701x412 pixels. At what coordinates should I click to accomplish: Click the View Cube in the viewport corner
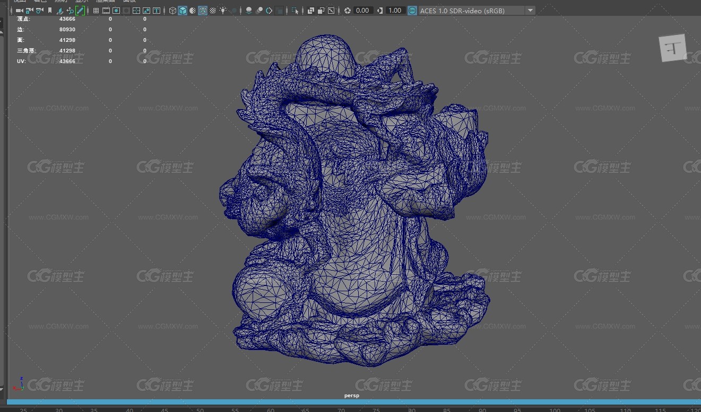tap(673, 49)
